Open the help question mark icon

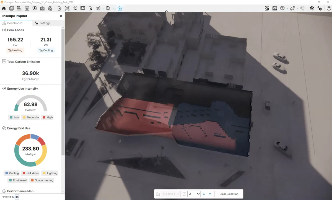329,8
